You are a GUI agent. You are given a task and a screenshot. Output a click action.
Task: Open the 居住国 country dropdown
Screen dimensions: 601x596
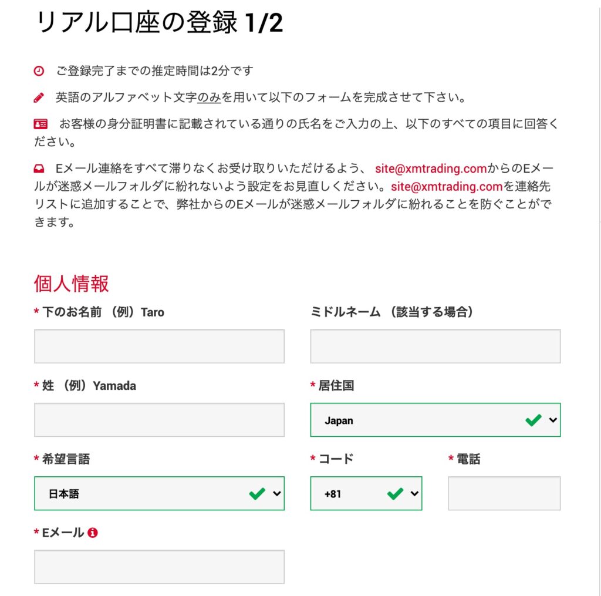pyautogui.click(x=435, y=420)
